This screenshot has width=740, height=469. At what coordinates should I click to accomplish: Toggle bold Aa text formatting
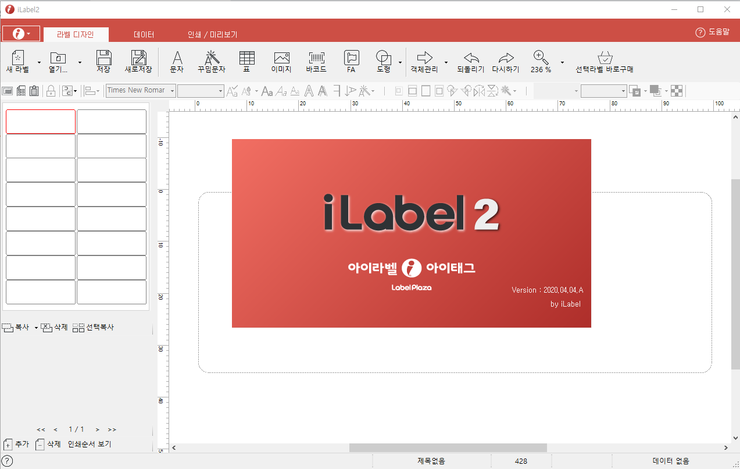[266, 90]
